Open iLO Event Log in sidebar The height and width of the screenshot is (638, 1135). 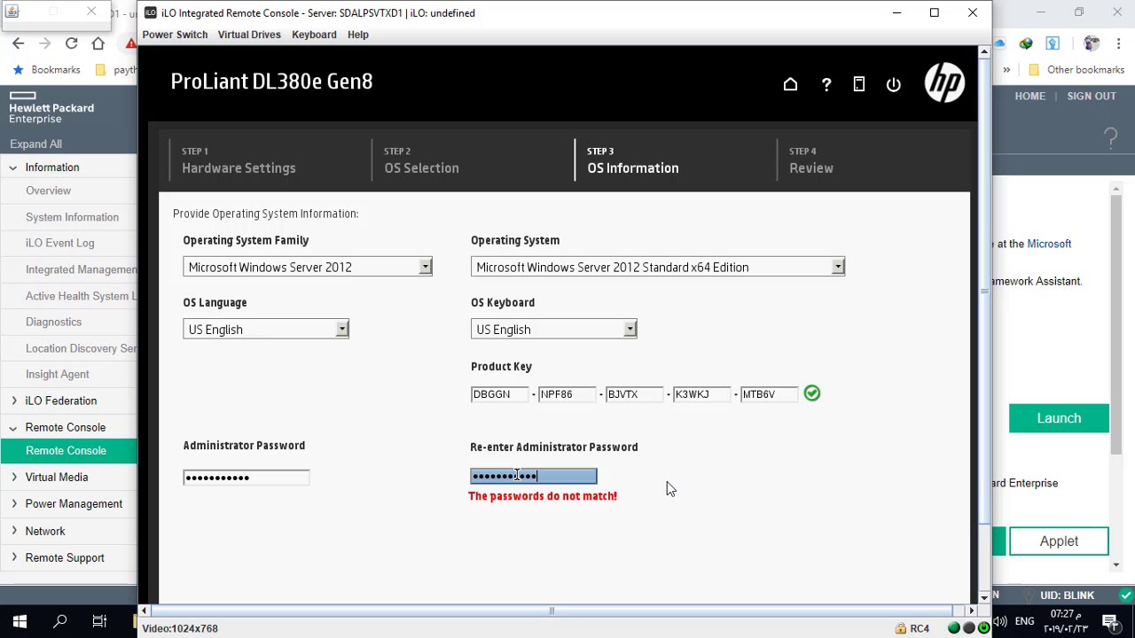(x=59, y=243)
